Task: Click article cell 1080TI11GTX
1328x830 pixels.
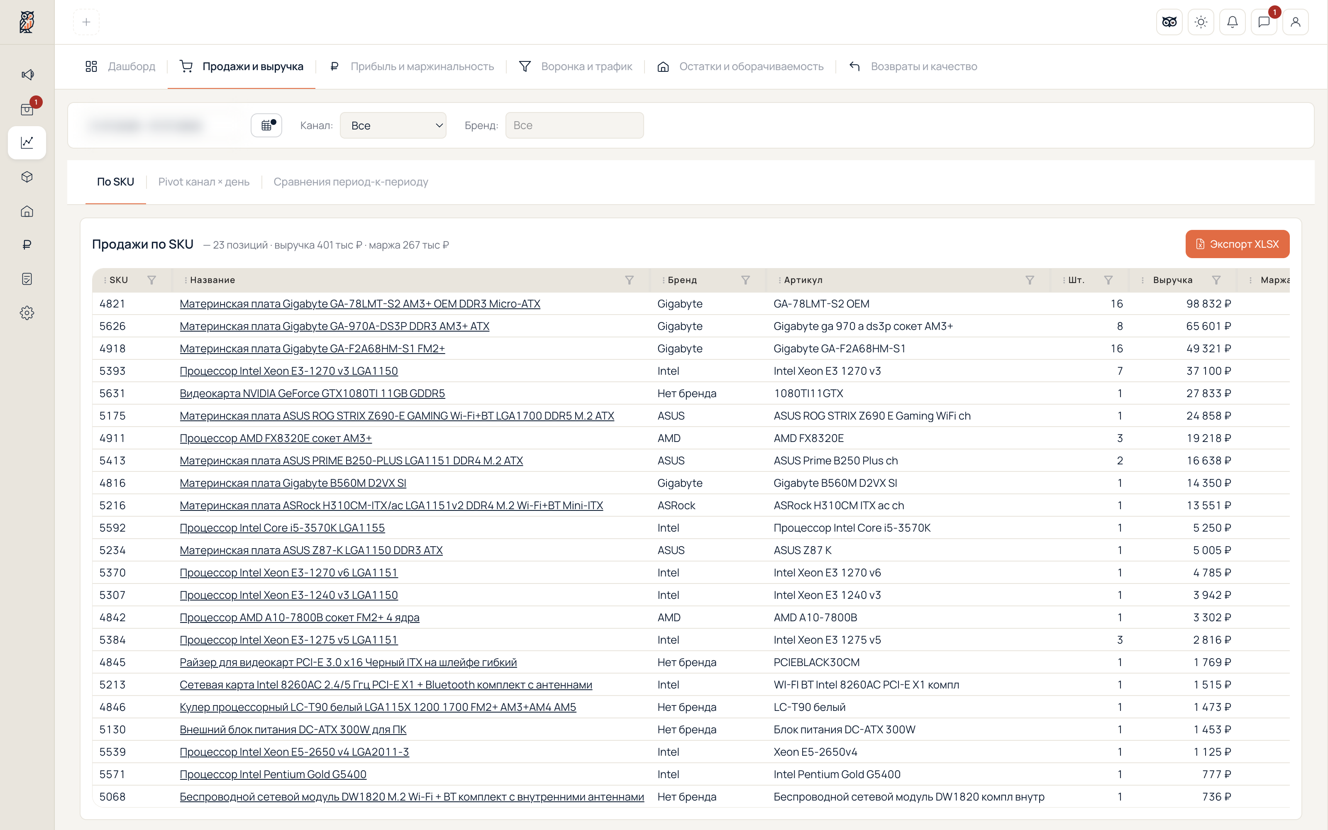Action: pyautogui.click(x=808, y=393)
